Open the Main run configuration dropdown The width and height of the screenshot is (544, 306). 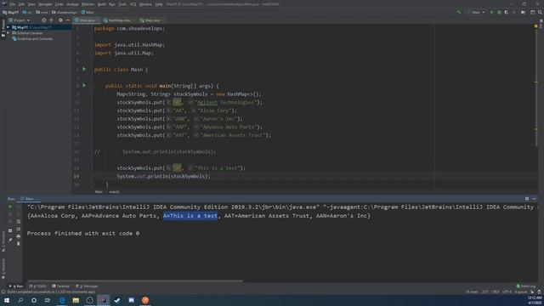pyautogui.click(x=476, y=12)
